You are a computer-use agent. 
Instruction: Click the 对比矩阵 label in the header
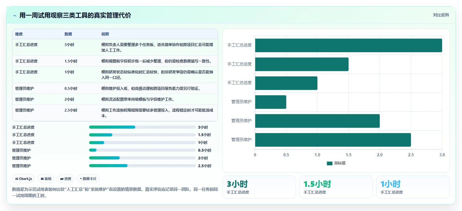point(441,15)
